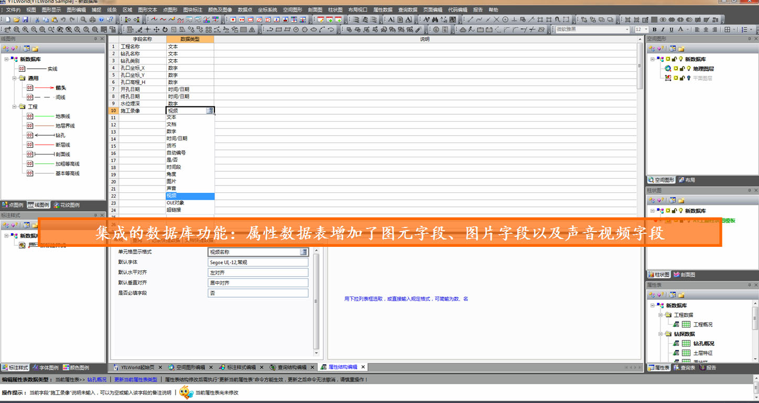The width and height of the screenshot is (759, 403).
Task: Open the 坐标系统 menu
Action: 267,9
